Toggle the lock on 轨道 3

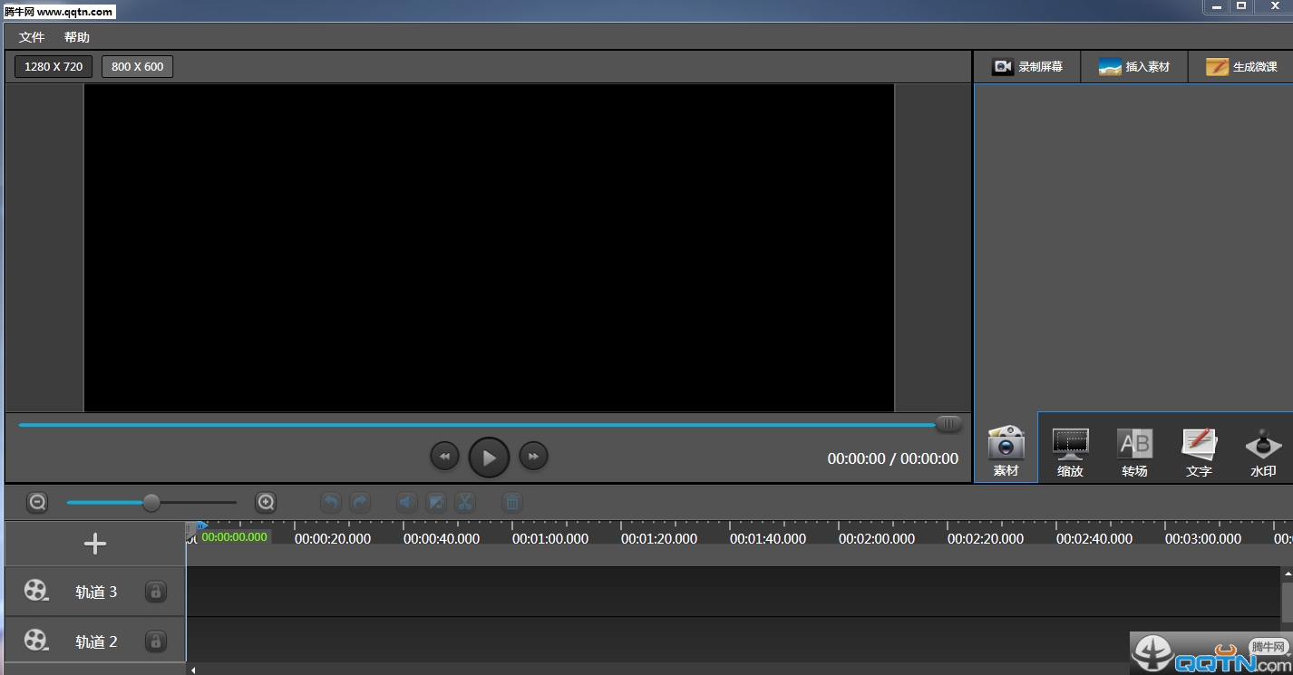[156, 592]
